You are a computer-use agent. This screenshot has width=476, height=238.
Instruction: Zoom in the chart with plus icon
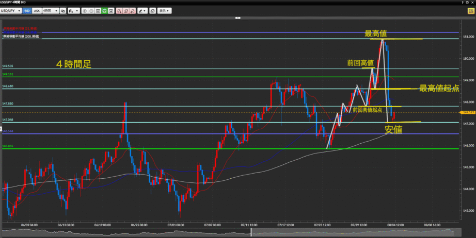[85, 11]
